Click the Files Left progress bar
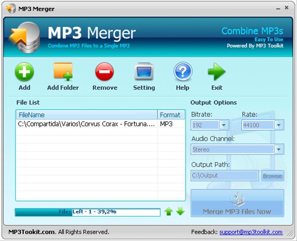 tap(88, 212)
